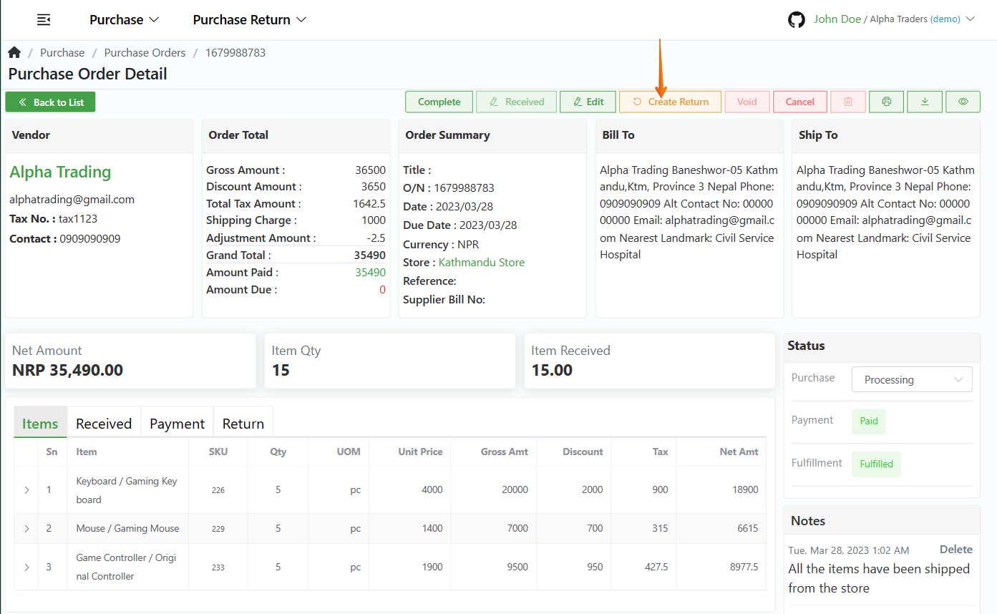Open the Purchase menu

pyautogui.click(x=125, y=19)
